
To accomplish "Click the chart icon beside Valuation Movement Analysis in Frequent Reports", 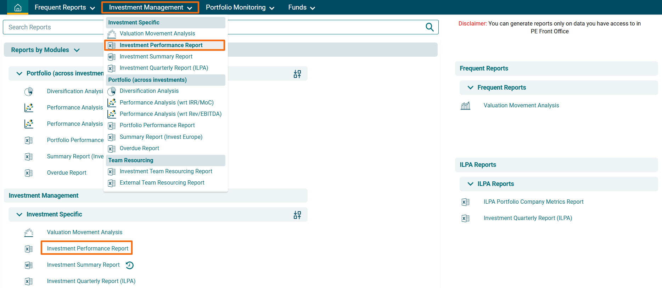I will tap(465, 106).
